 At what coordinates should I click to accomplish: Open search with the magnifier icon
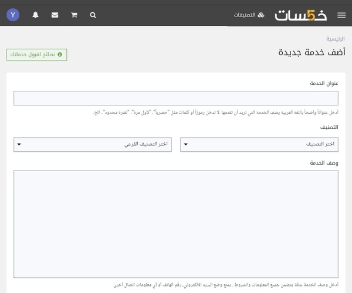[x=93, y=15]
